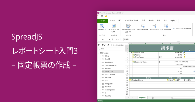Select the Report1 sheet tab
This screenshot has width=195, height=102.
142,97
